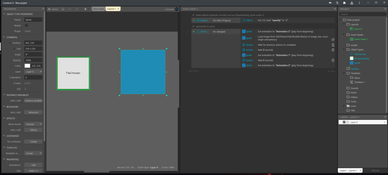Switch to the Start page tab
388x175 pixels.
coord(98,9)
